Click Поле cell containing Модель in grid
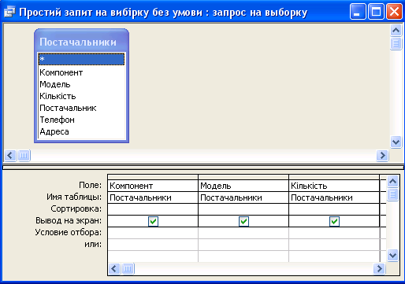 243,186
